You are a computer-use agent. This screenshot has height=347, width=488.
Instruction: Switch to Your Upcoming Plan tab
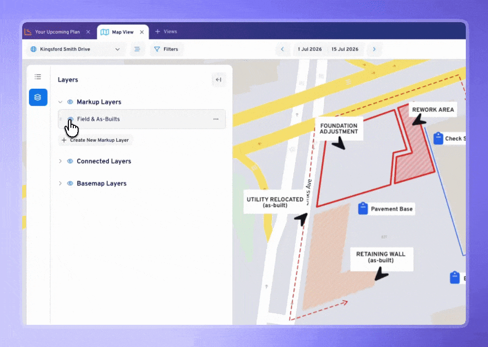click(57, 32)
